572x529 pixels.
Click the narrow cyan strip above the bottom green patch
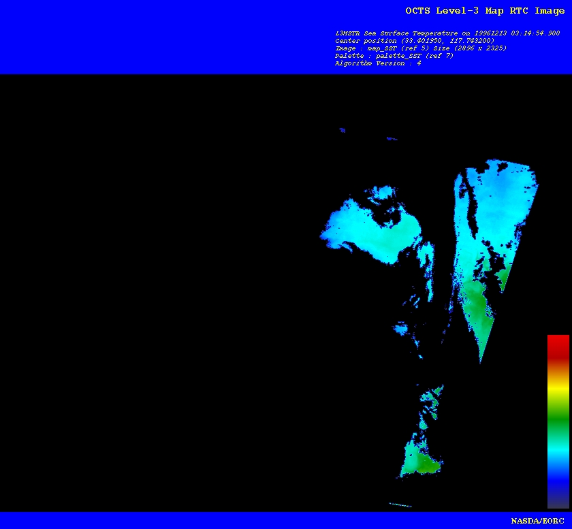(432, 395)
